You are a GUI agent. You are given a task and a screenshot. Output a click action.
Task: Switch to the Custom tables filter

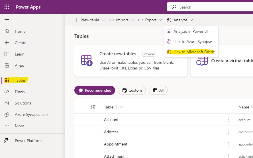(x=132, y=90)
